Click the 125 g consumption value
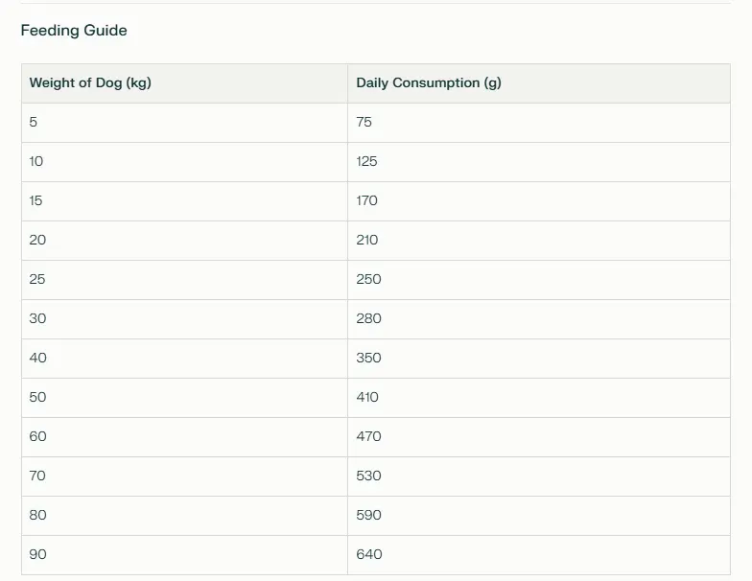This screenshot has width=752, height=581. (x=366, y=161)
